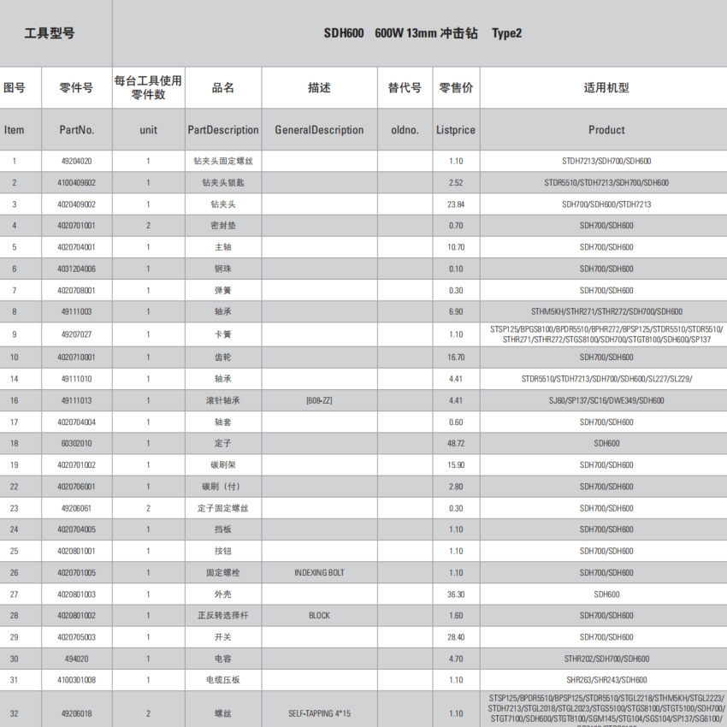Select part number 494020
This screenshot has height=727, width=727.
tap(76, 659)
